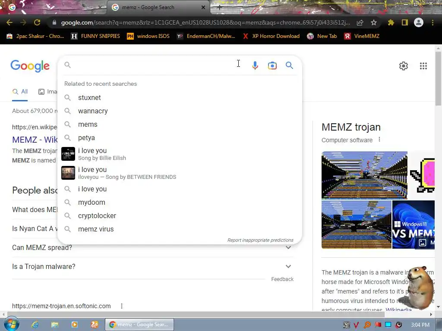
Task: Click the blue search magnifier button
Action: click(289, 66)
